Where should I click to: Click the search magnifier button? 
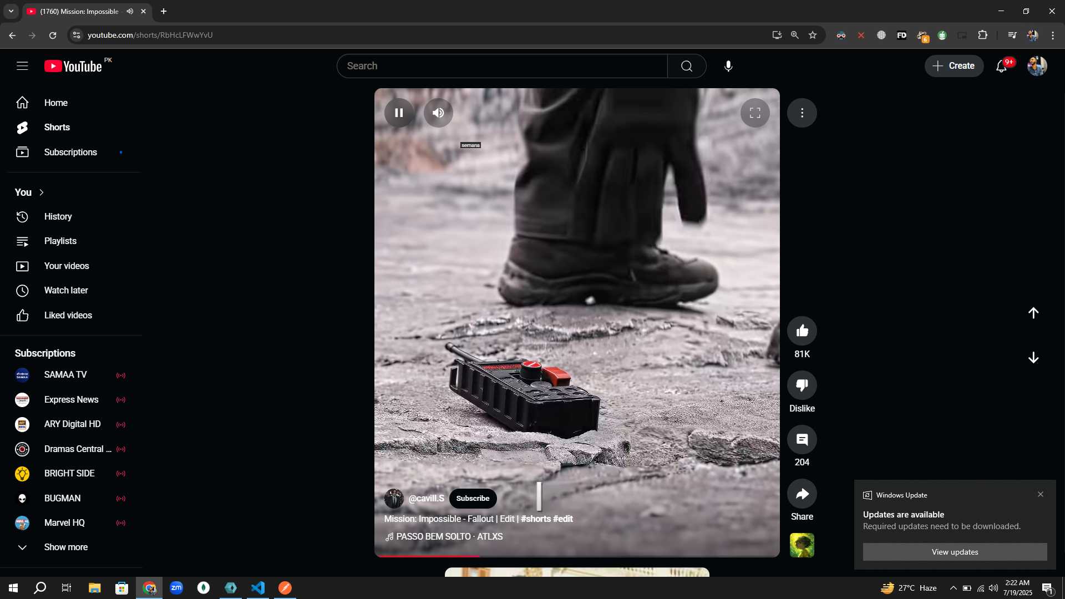click(687, 66)
